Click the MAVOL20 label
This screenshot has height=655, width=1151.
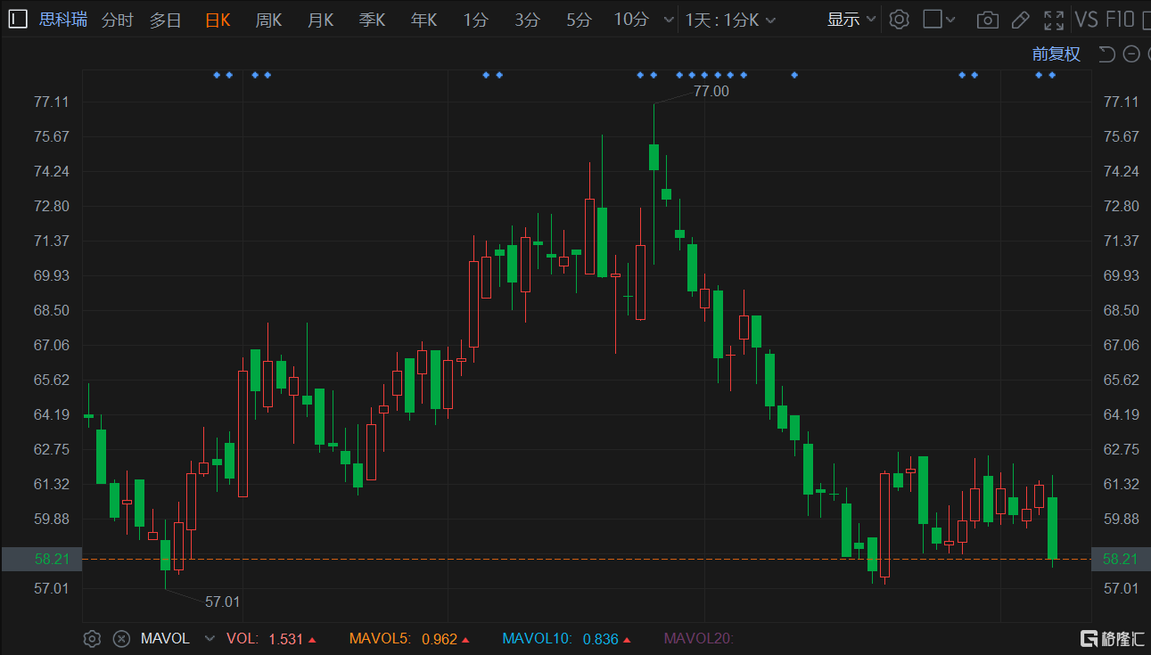[698, 639]
